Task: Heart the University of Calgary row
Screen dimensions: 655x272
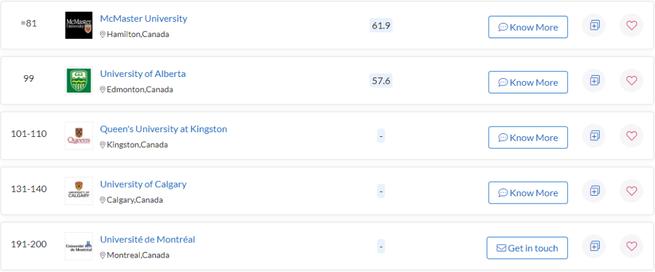Action: tap(631, 191)
